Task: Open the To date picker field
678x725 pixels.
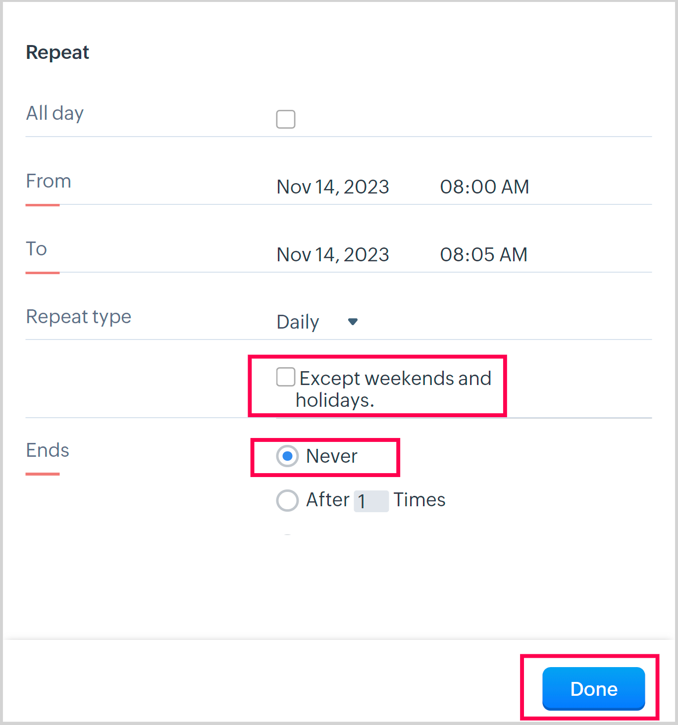Action: click(333, 255)
